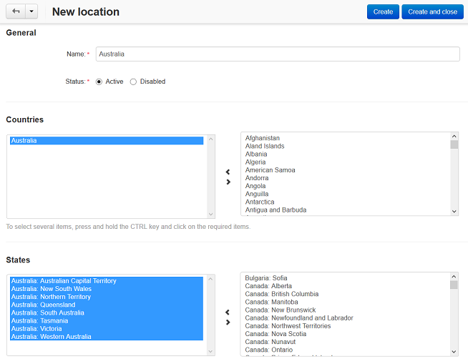Click selected states scrollbar up arrow

(210, 279)
